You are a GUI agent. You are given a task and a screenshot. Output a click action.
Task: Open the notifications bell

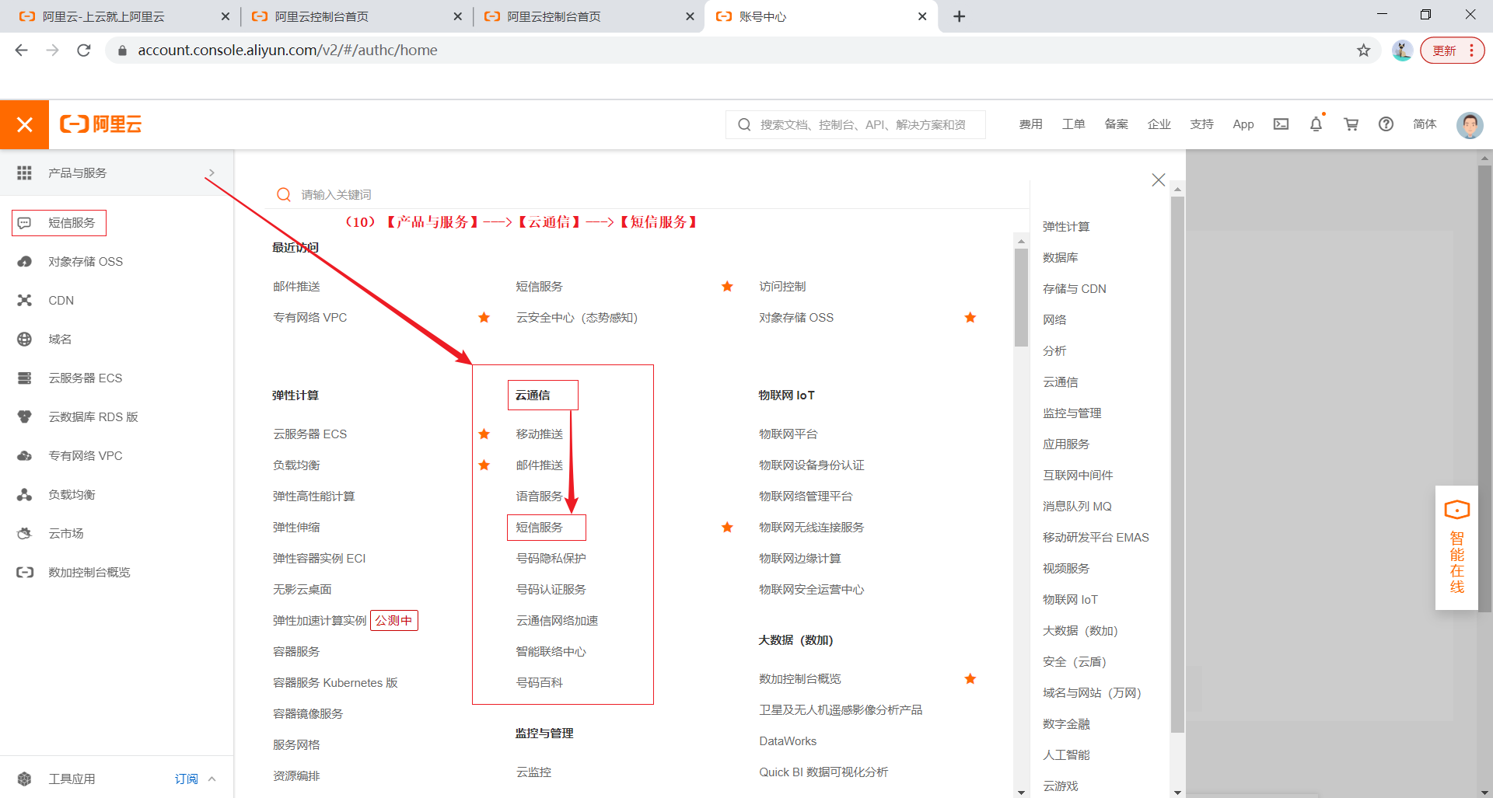[x=1316, y=124]
